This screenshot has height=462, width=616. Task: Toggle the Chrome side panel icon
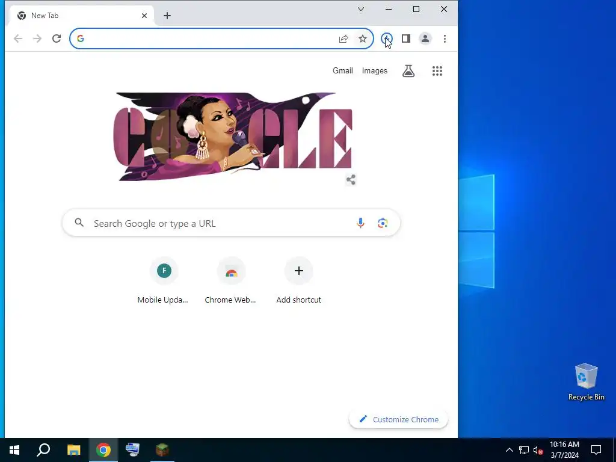406,38
